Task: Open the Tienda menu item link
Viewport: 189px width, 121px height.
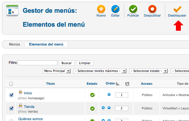Action: [29, 107]
